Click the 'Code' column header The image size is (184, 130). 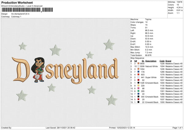click(162, 61)
